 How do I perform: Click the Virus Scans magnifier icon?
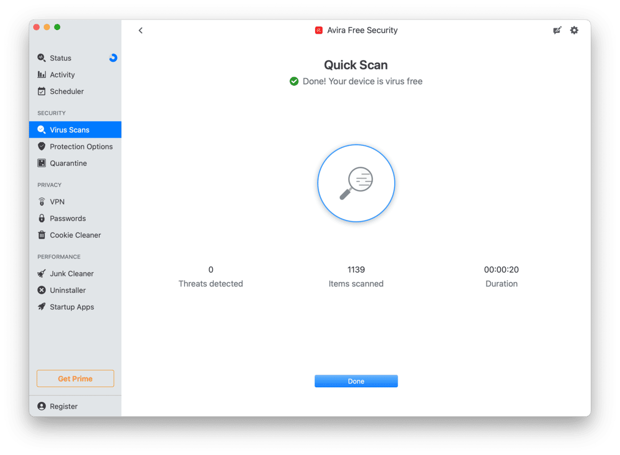pyautogui.click(x=42, y=130)
